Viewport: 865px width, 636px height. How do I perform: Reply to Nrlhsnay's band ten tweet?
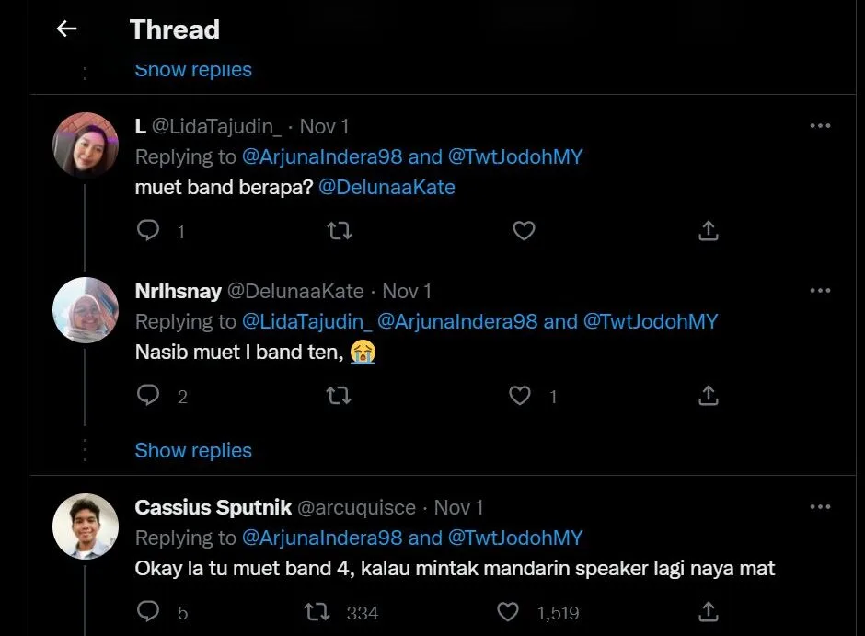point(148,396)
